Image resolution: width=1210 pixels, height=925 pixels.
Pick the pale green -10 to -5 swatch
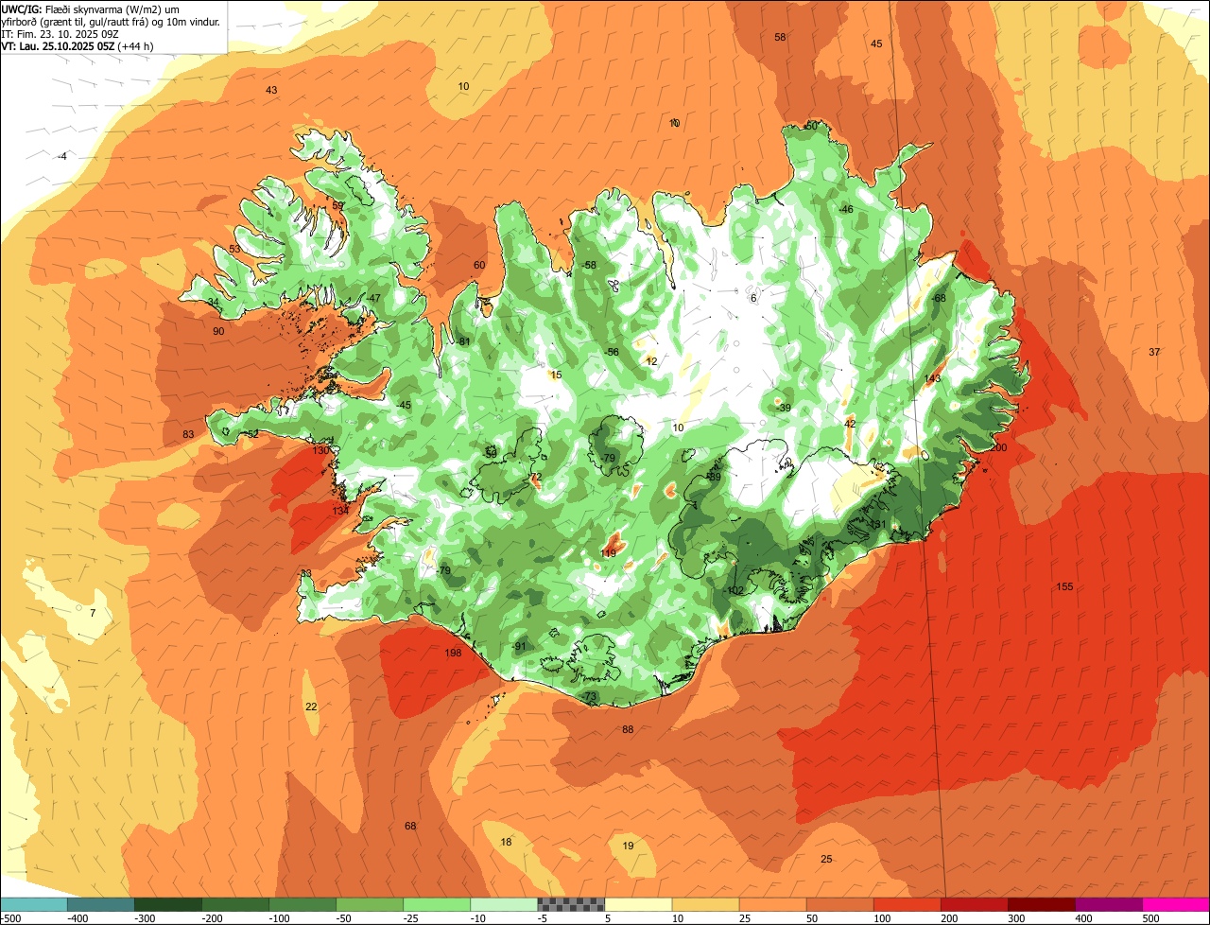[504, 904]
